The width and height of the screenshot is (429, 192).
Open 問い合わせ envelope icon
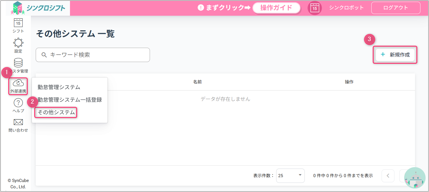point(18,122)
